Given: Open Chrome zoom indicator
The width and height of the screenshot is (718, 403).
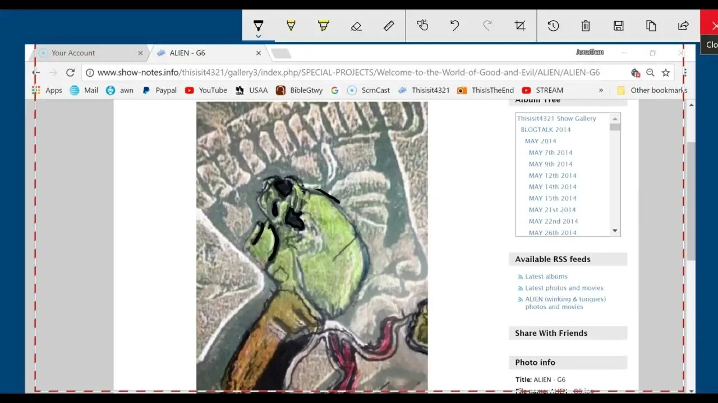Looking at the screenshot, I should tap(650, 72).
